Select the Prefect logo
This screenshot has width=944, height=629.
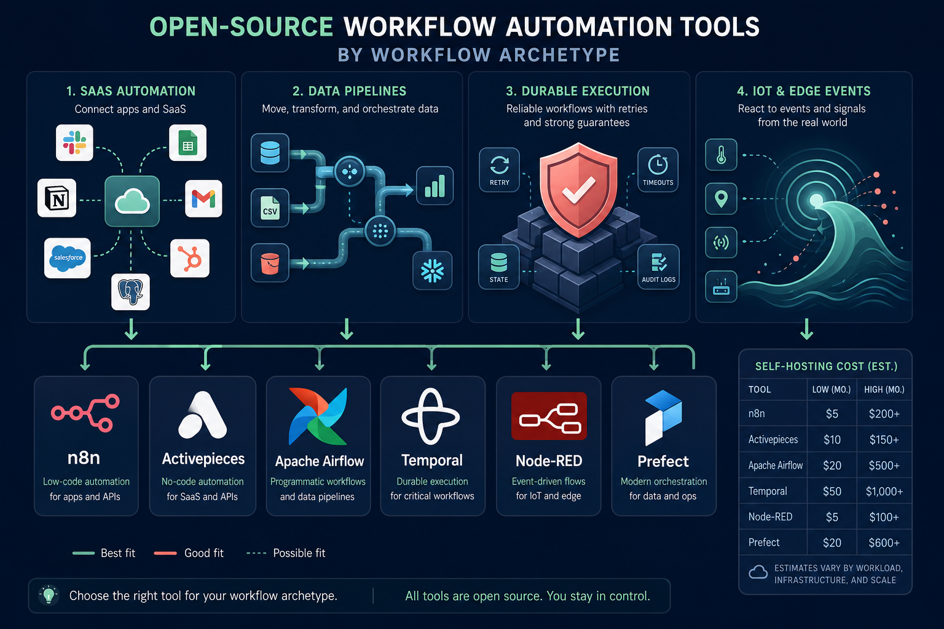663,418
